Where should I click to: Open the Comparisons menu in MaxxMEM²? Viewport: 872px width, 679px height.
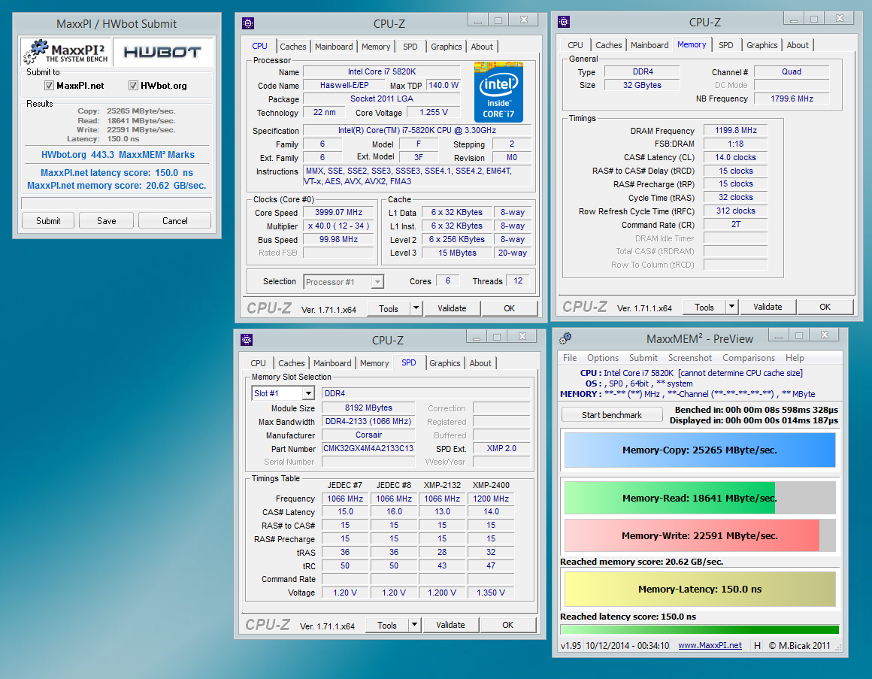749,358
